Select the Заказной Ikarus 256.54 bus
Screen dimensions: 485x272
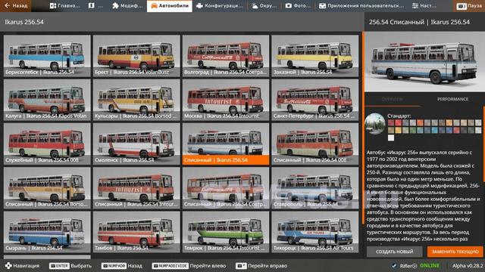click(x=315, y=56)
